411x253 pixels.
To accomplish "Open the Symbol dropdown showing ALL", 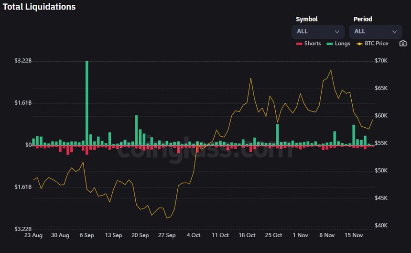I will [x=317, y=32].
